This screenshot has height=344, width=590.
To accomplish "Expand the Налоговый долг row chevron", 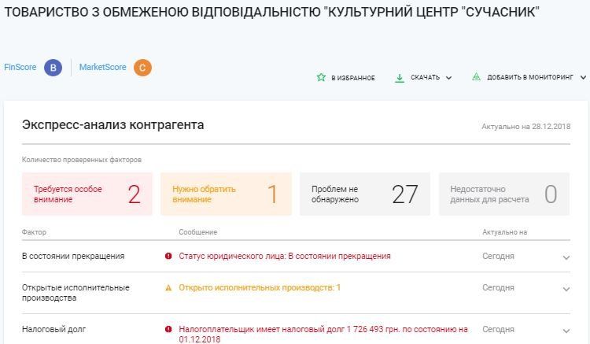I will [566, 331].
